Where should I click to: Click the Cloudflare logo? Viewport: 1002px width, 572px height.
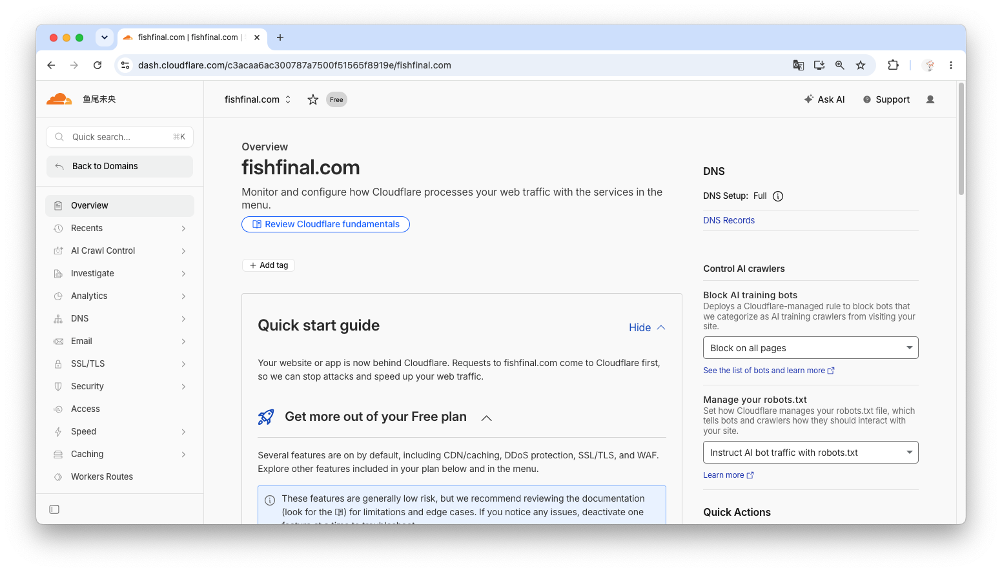pyautogui.click(x=59, y=99)
